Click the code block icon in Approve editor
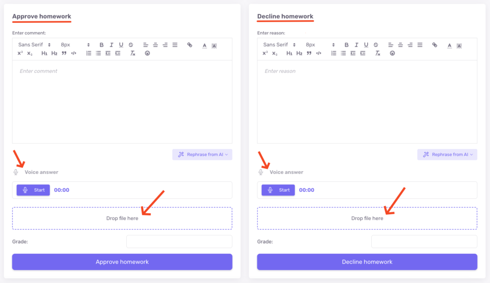The width and height of the screenshot is (490, 283). pos(73,53)
